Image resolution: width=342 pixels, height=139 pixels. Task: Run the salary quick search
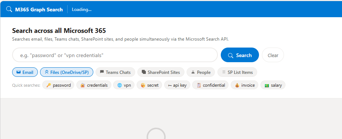(x=273, y=85)
